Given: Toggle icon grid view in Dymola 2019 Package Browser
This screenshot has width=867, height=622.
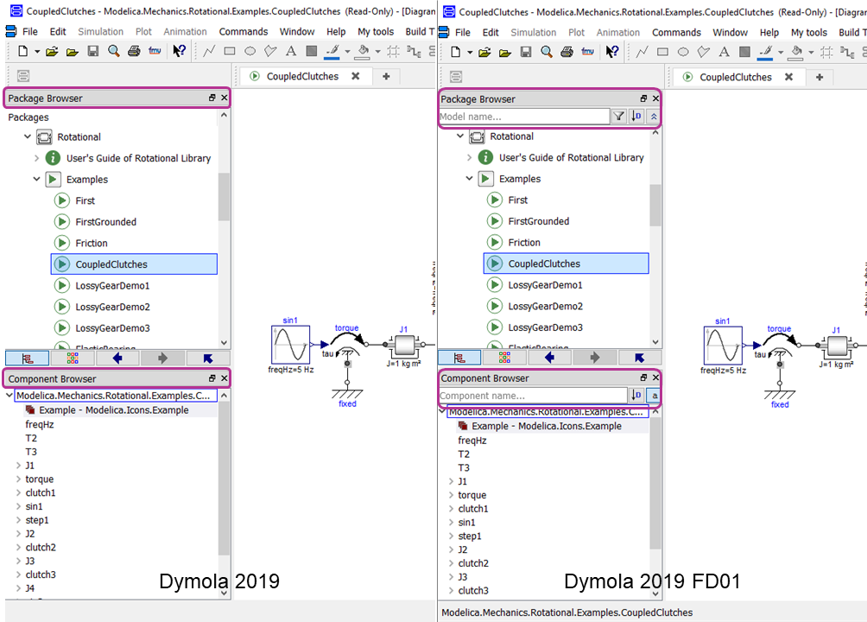Looking at the screenshot, I should coord(73,359).
